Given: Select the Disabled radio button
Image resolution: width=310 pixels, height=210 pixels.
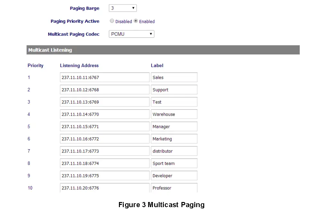Looking at the screenshot, I should click(112, 21).
